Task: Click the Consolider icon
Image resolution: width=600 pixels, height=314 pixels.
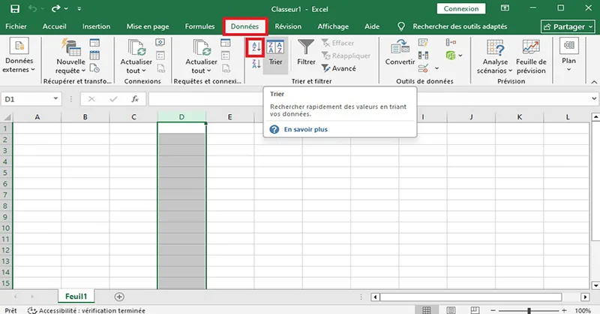Action: point(451,42)
